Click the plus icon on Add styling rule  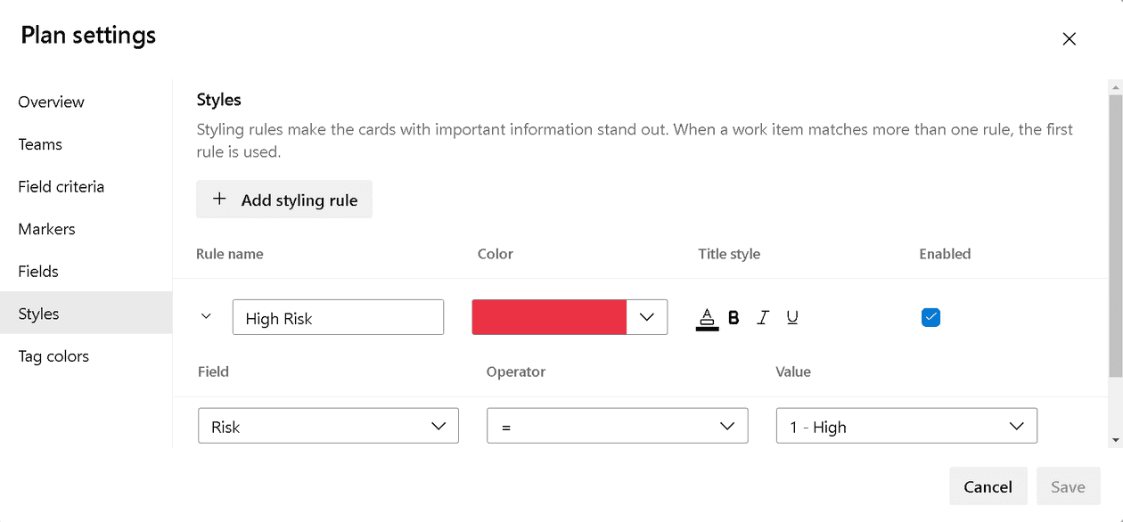(x=219, y=199)
